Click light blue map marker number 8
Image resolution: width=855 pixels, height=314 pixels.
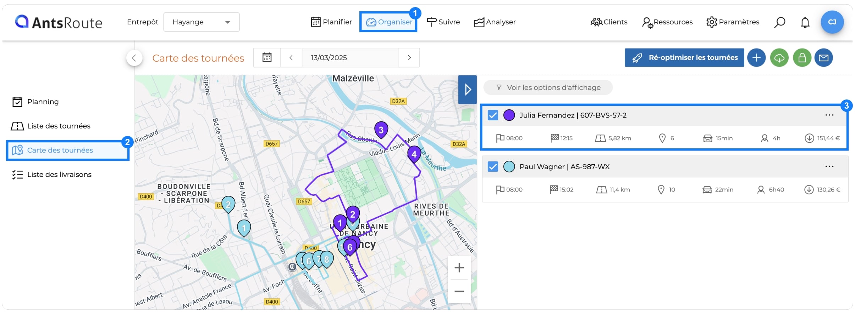click(327, 260)
